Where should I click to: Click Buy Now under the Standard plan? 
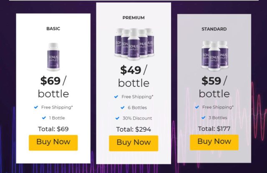[x=214, y=142]
